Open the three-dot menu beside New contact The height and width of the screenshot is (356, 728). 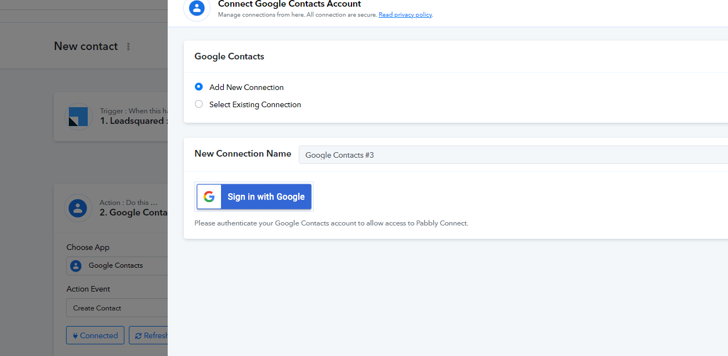coord(128,47)
